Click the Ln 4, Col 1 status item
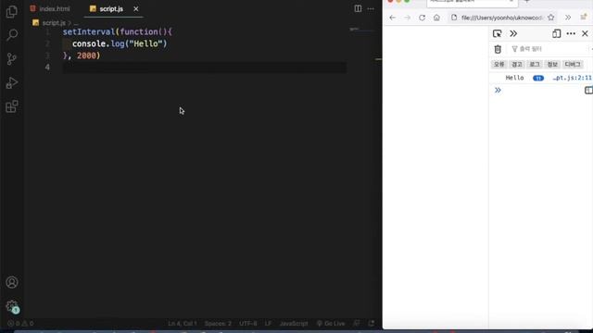The image size is (593, 333). pyautogui.click(x=183, y=324)
